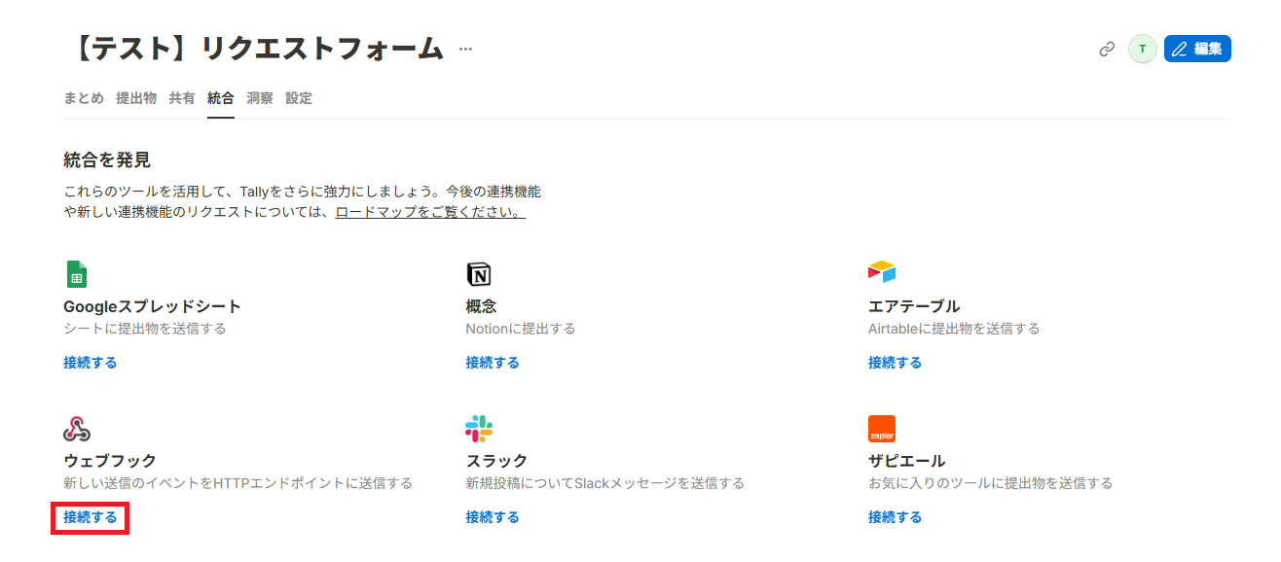Go to the 共有 tab
Viewport: 1281px width, 562px height.
tap(182, 98)
